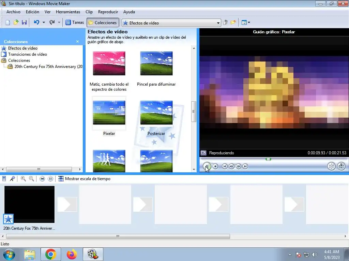Open Google Chrome from the taskbar
This screenshot has width=349, height=261.
point(50,254)
